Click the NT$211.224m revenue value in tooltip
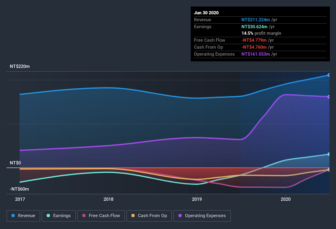The image size is (336, 229). click(x=255, y=20)
